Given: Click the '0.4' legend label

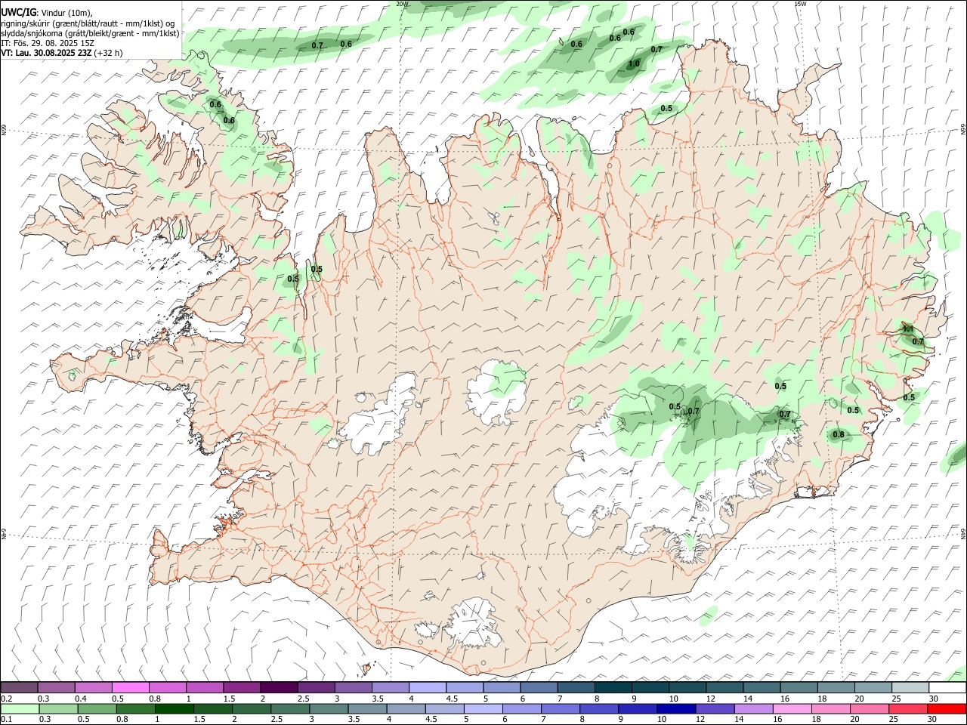Looking at the screenshot, I should click(x=81, y=699).
